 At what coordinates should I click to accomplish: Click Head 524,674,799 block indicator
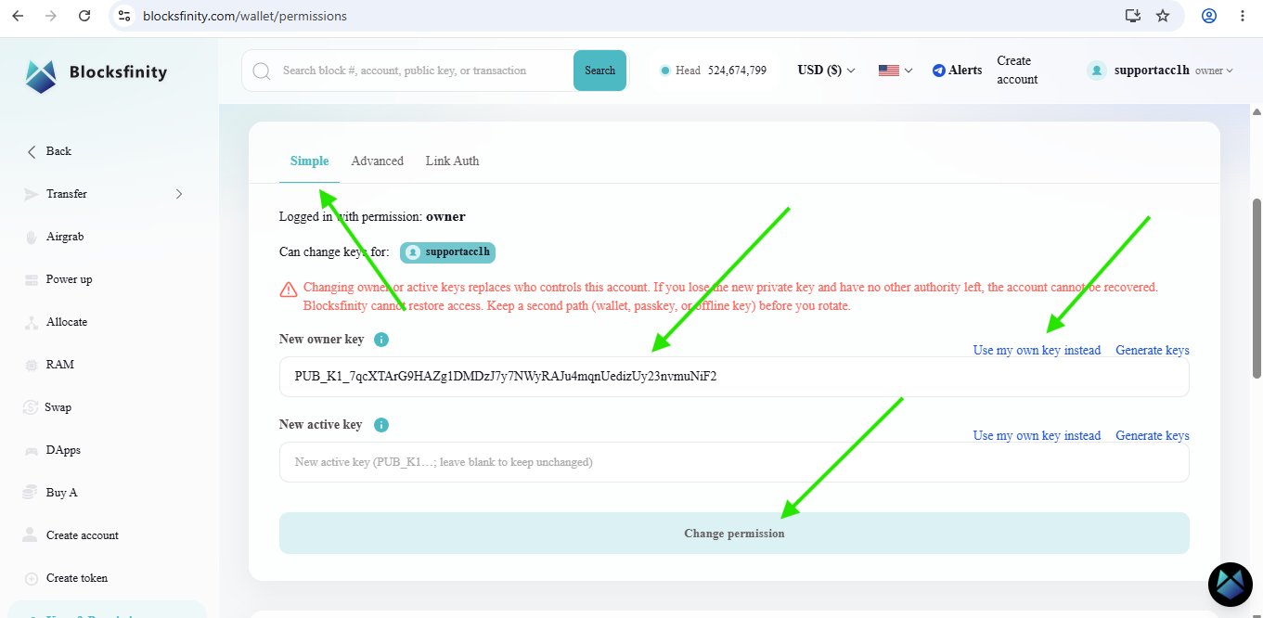pyautogui.click(x=713, y=71)
